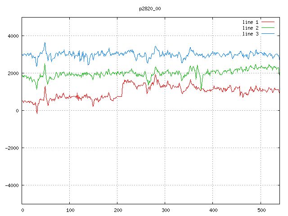Screen dimensions: 288x216
Task: Click the x-axis label 200
Action: (118, 210)
